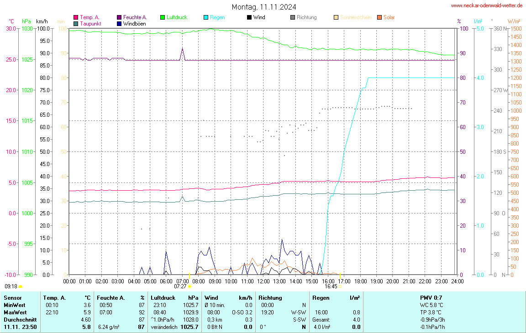Screen dimensions: 526x333
Task: Click the dark blue Windböen legend marker
Action: (x=120, y=23)
